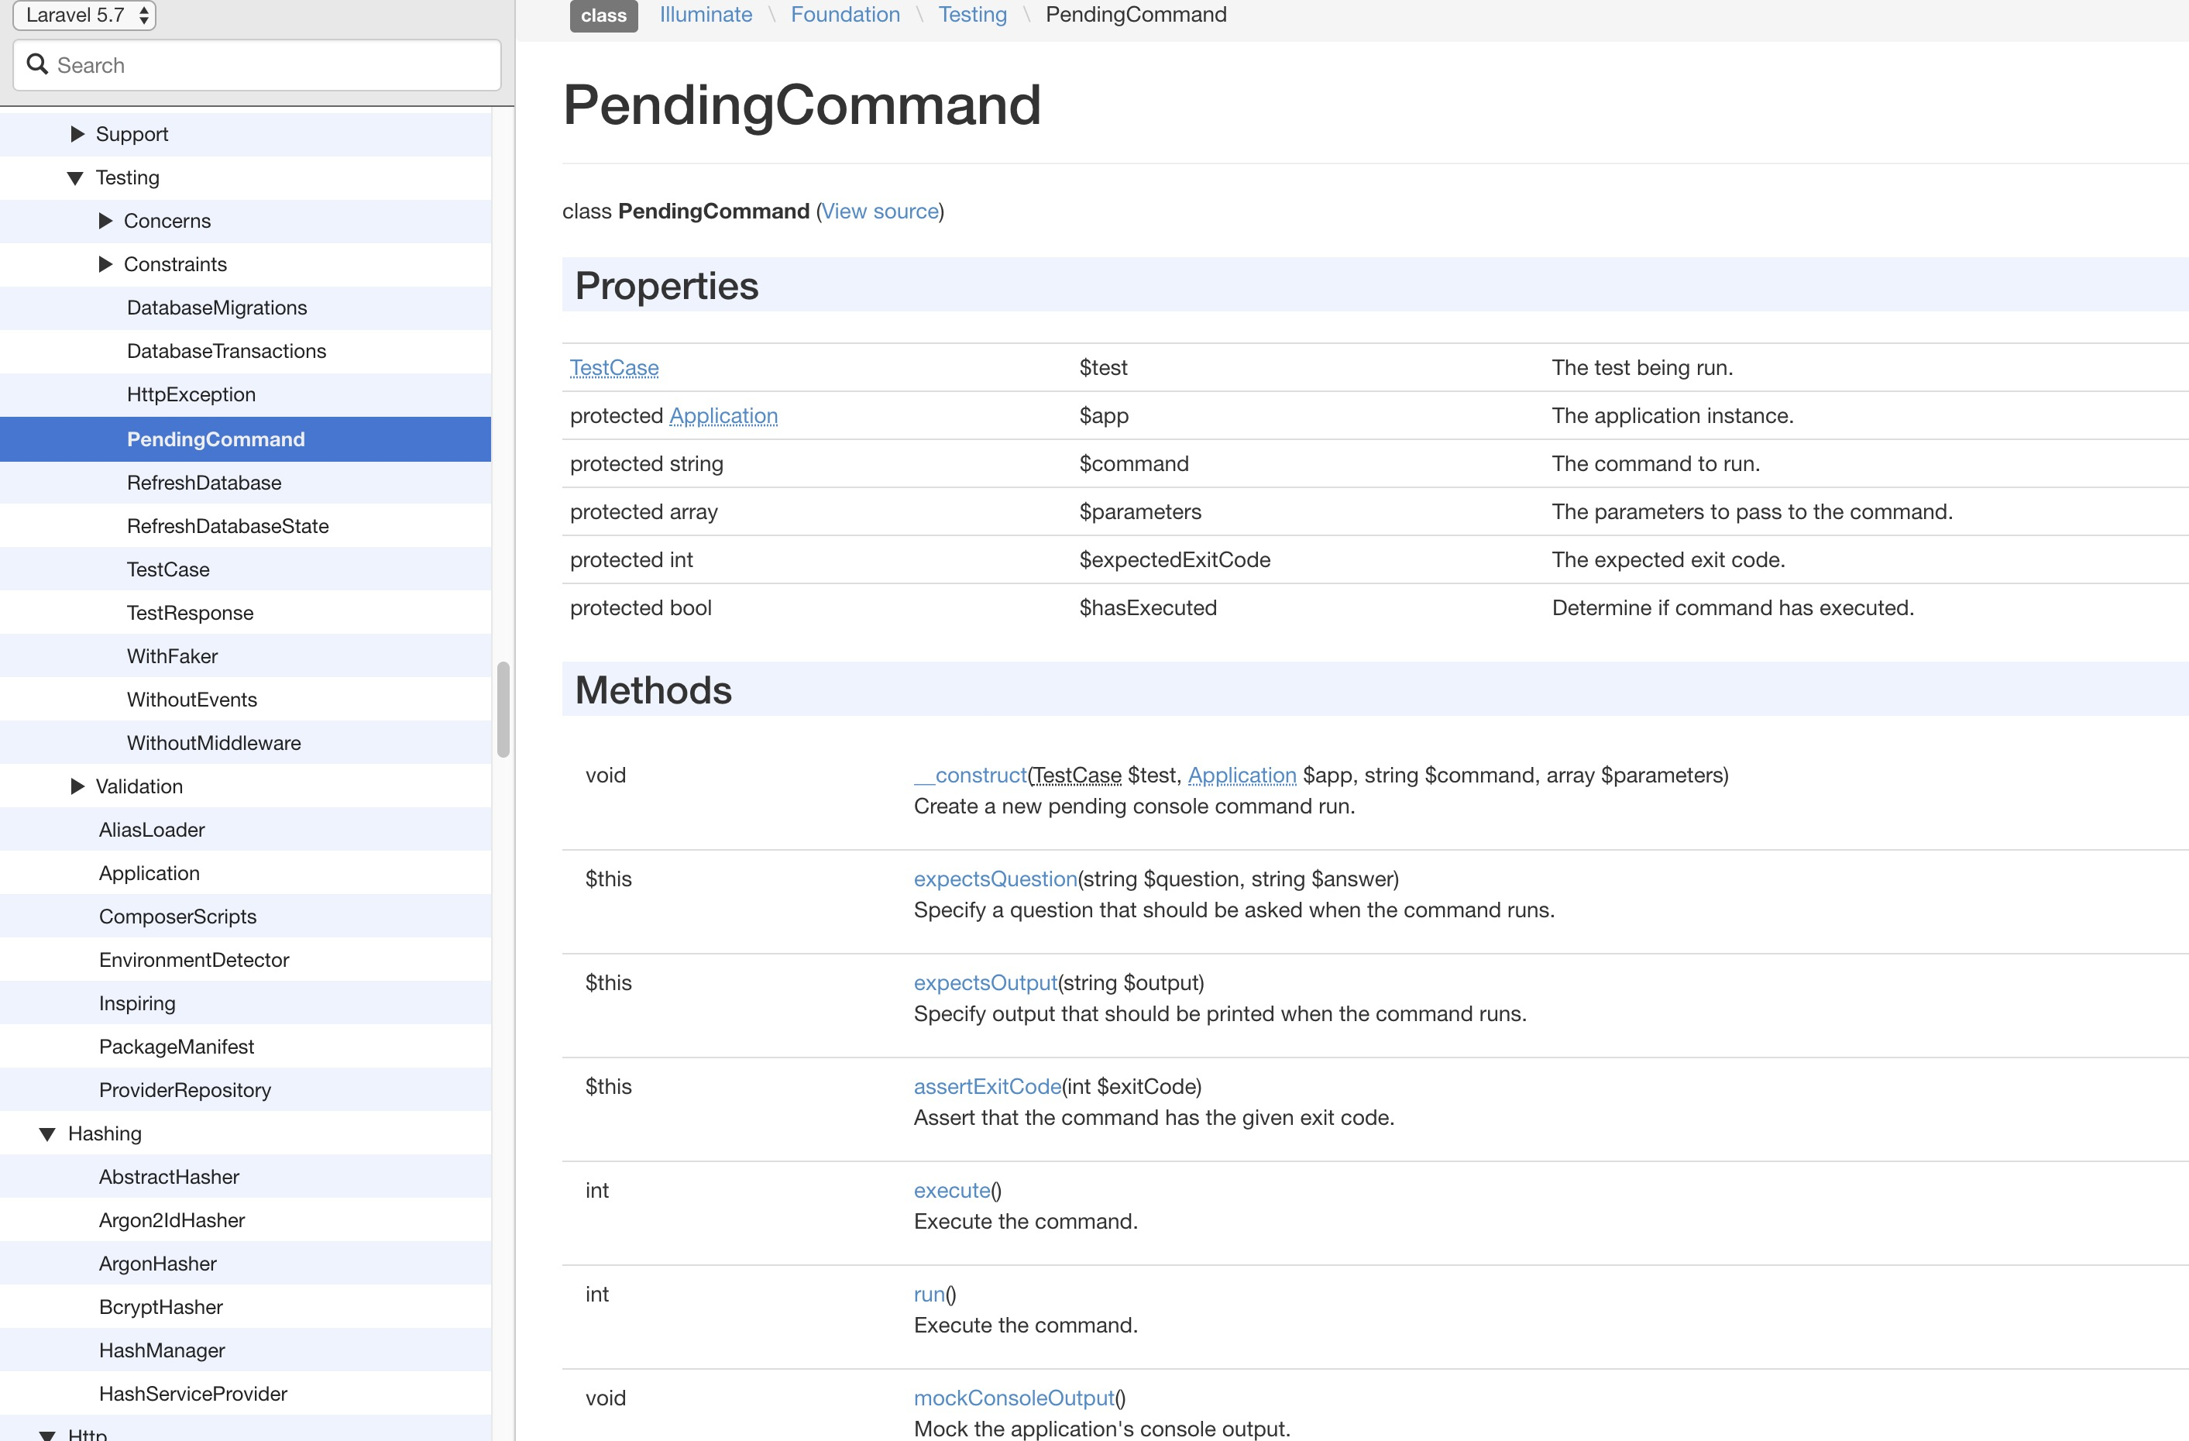The width and height of the screenshot is (2189, 1441).
Task: Open the expectsQuestion method documentation
Action: point(995,879)
